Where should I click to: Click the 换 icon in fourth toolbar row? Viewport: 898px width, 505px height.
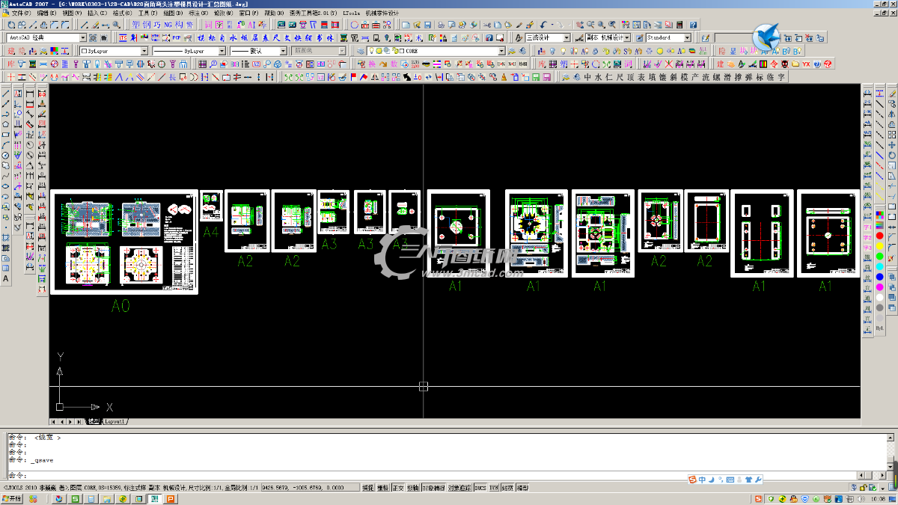371,64
